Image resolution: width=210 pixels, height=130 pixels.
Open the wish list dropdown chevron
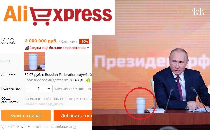[x=75, y=127]
